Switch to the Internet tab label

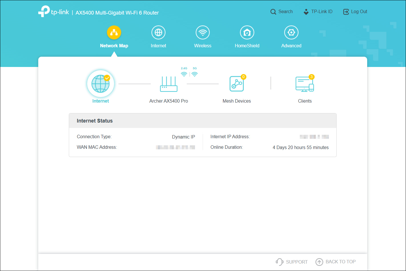point(158,46)
